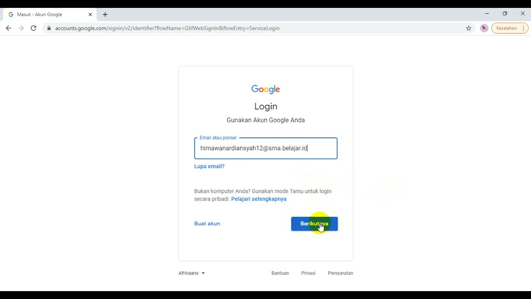Reload the page with the refresh icon
Viewport: 531px width, 299px height.
34,28
